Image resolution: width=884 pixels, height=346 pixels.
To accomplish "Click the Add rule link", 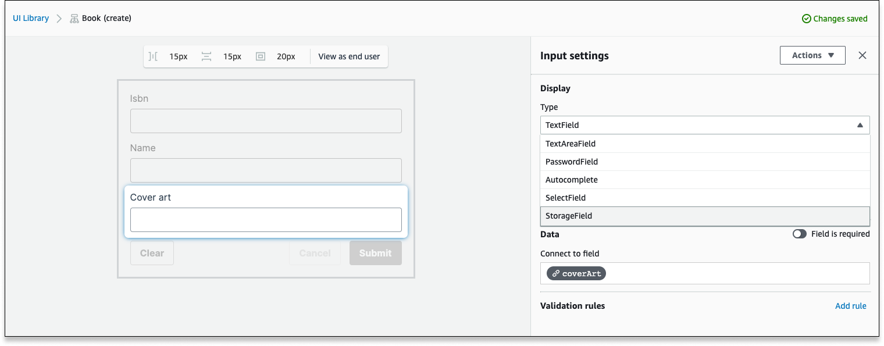I will [x=851, y=306].
